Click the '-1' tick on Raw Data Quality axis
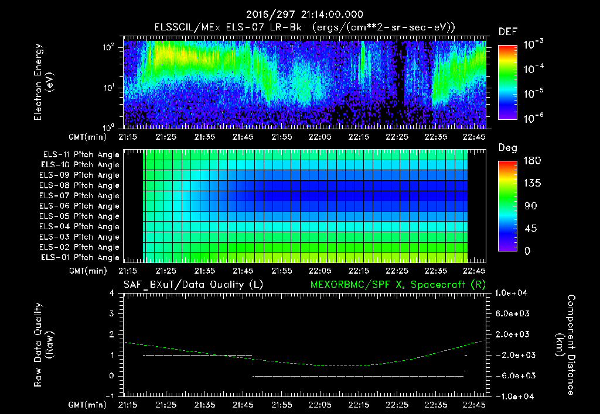600x414 pixels. point(110,396)
